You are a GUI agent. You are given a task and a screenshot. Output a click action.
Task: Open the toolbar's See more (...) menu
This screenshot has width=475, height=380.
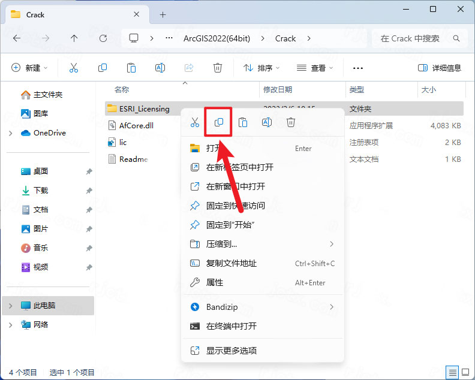pyautogui.click(x=358, y=68)
